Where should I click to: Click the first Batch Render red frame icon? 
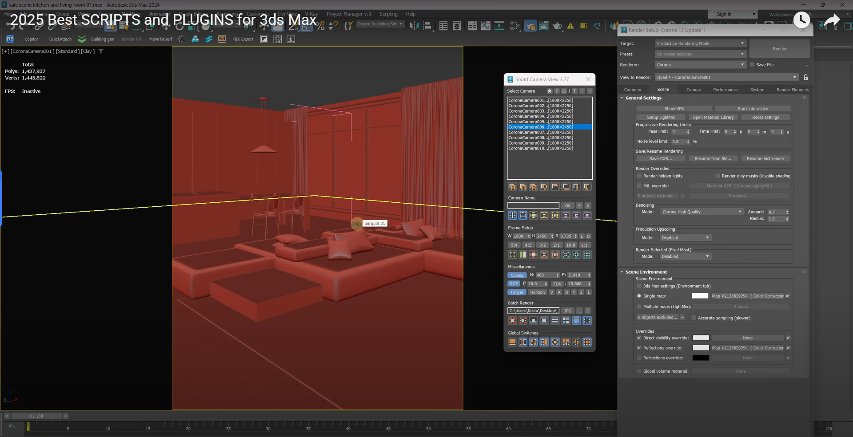(512, 320)
